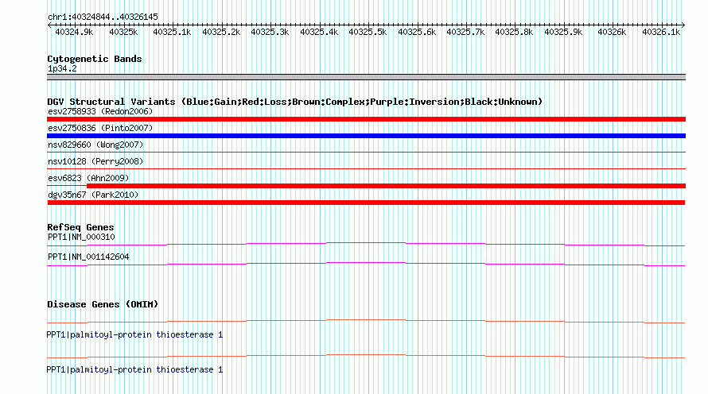Click the 40325.6k ruler tick label
The image size is (708, 394).
click(x=417, y=33)
